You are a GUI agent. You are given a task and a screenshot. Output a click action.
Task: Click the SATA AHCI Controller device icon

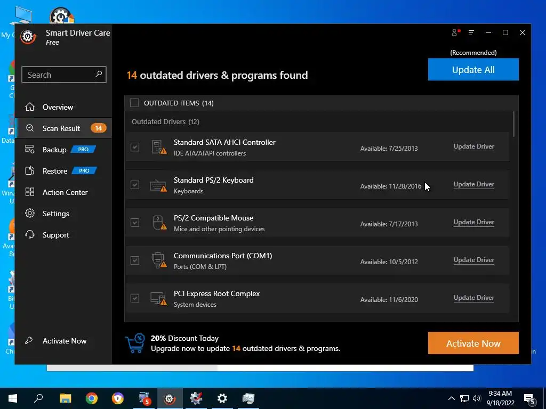click(159, 147)
